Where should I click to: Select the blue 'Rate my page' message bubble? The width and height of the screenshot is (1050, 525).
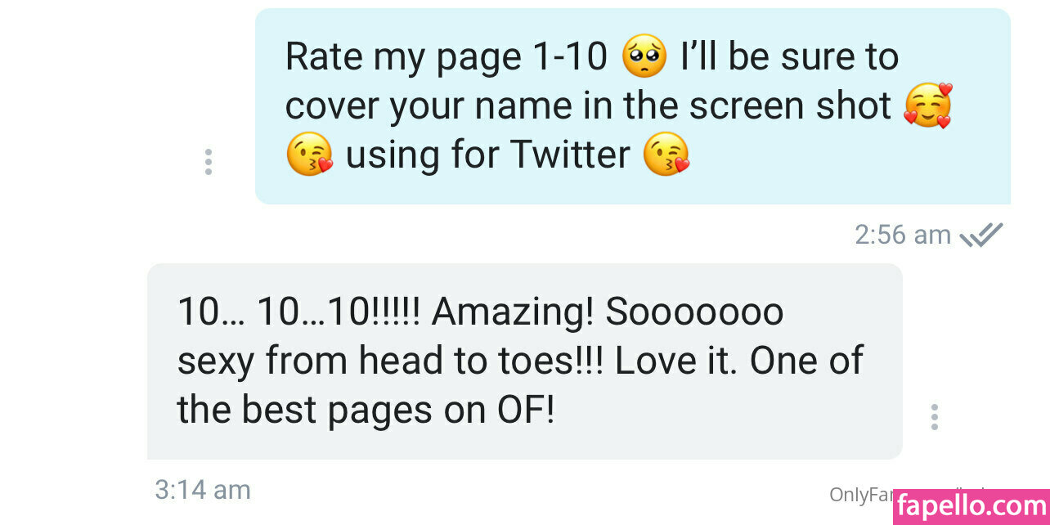[633, 106]
